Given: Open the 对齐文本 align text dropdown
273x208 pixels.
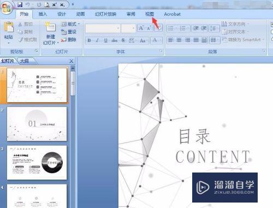Looking at the screenshot, I should (x=235, y=32).
